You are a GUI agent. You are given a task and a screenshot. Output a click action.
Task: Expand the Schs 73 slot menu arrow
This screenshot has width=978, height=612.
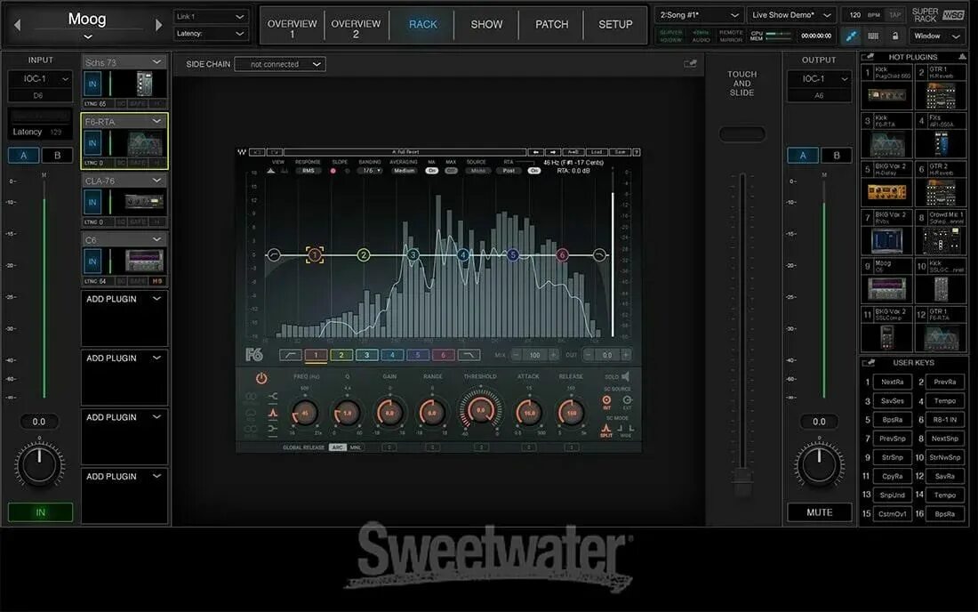156,61
